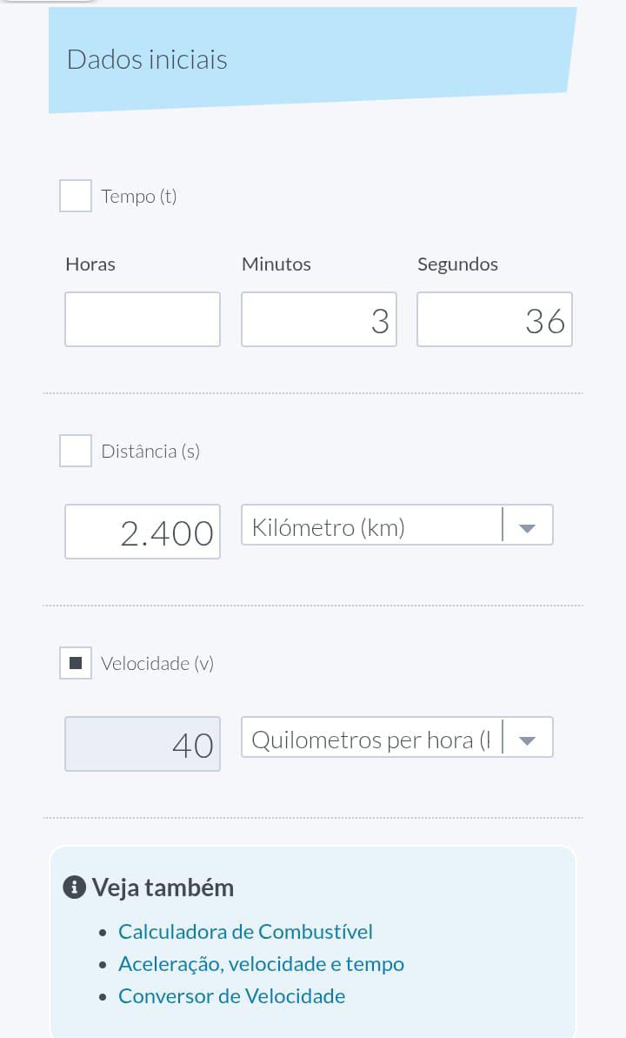Click the speed unit dropdown arrow
The height and width of the screenshot is (1038, 626).
pyautogui.click(x=527, y=740)
